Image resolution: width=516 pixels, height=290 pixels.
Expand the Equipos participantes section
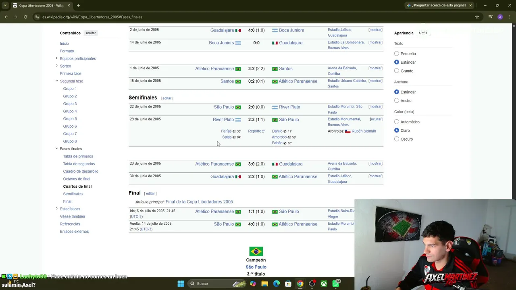(x=56, y=58)
